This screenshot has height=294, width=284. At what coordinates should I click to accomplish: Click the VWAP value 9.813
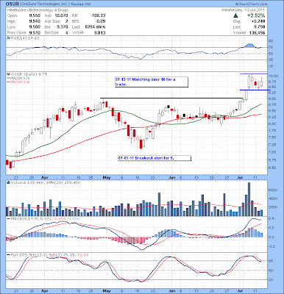(x=100, y=32)
